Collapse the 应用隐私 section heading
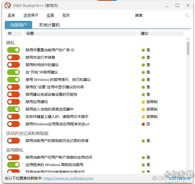Screen dimensions: 195x184 pyautogui.click(x=15, y=150)
